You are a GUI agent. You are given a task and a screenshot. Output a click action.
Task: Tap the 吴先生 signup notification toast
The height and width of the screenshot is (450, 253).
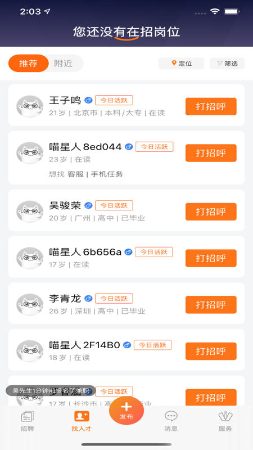(x=51, y=390)
